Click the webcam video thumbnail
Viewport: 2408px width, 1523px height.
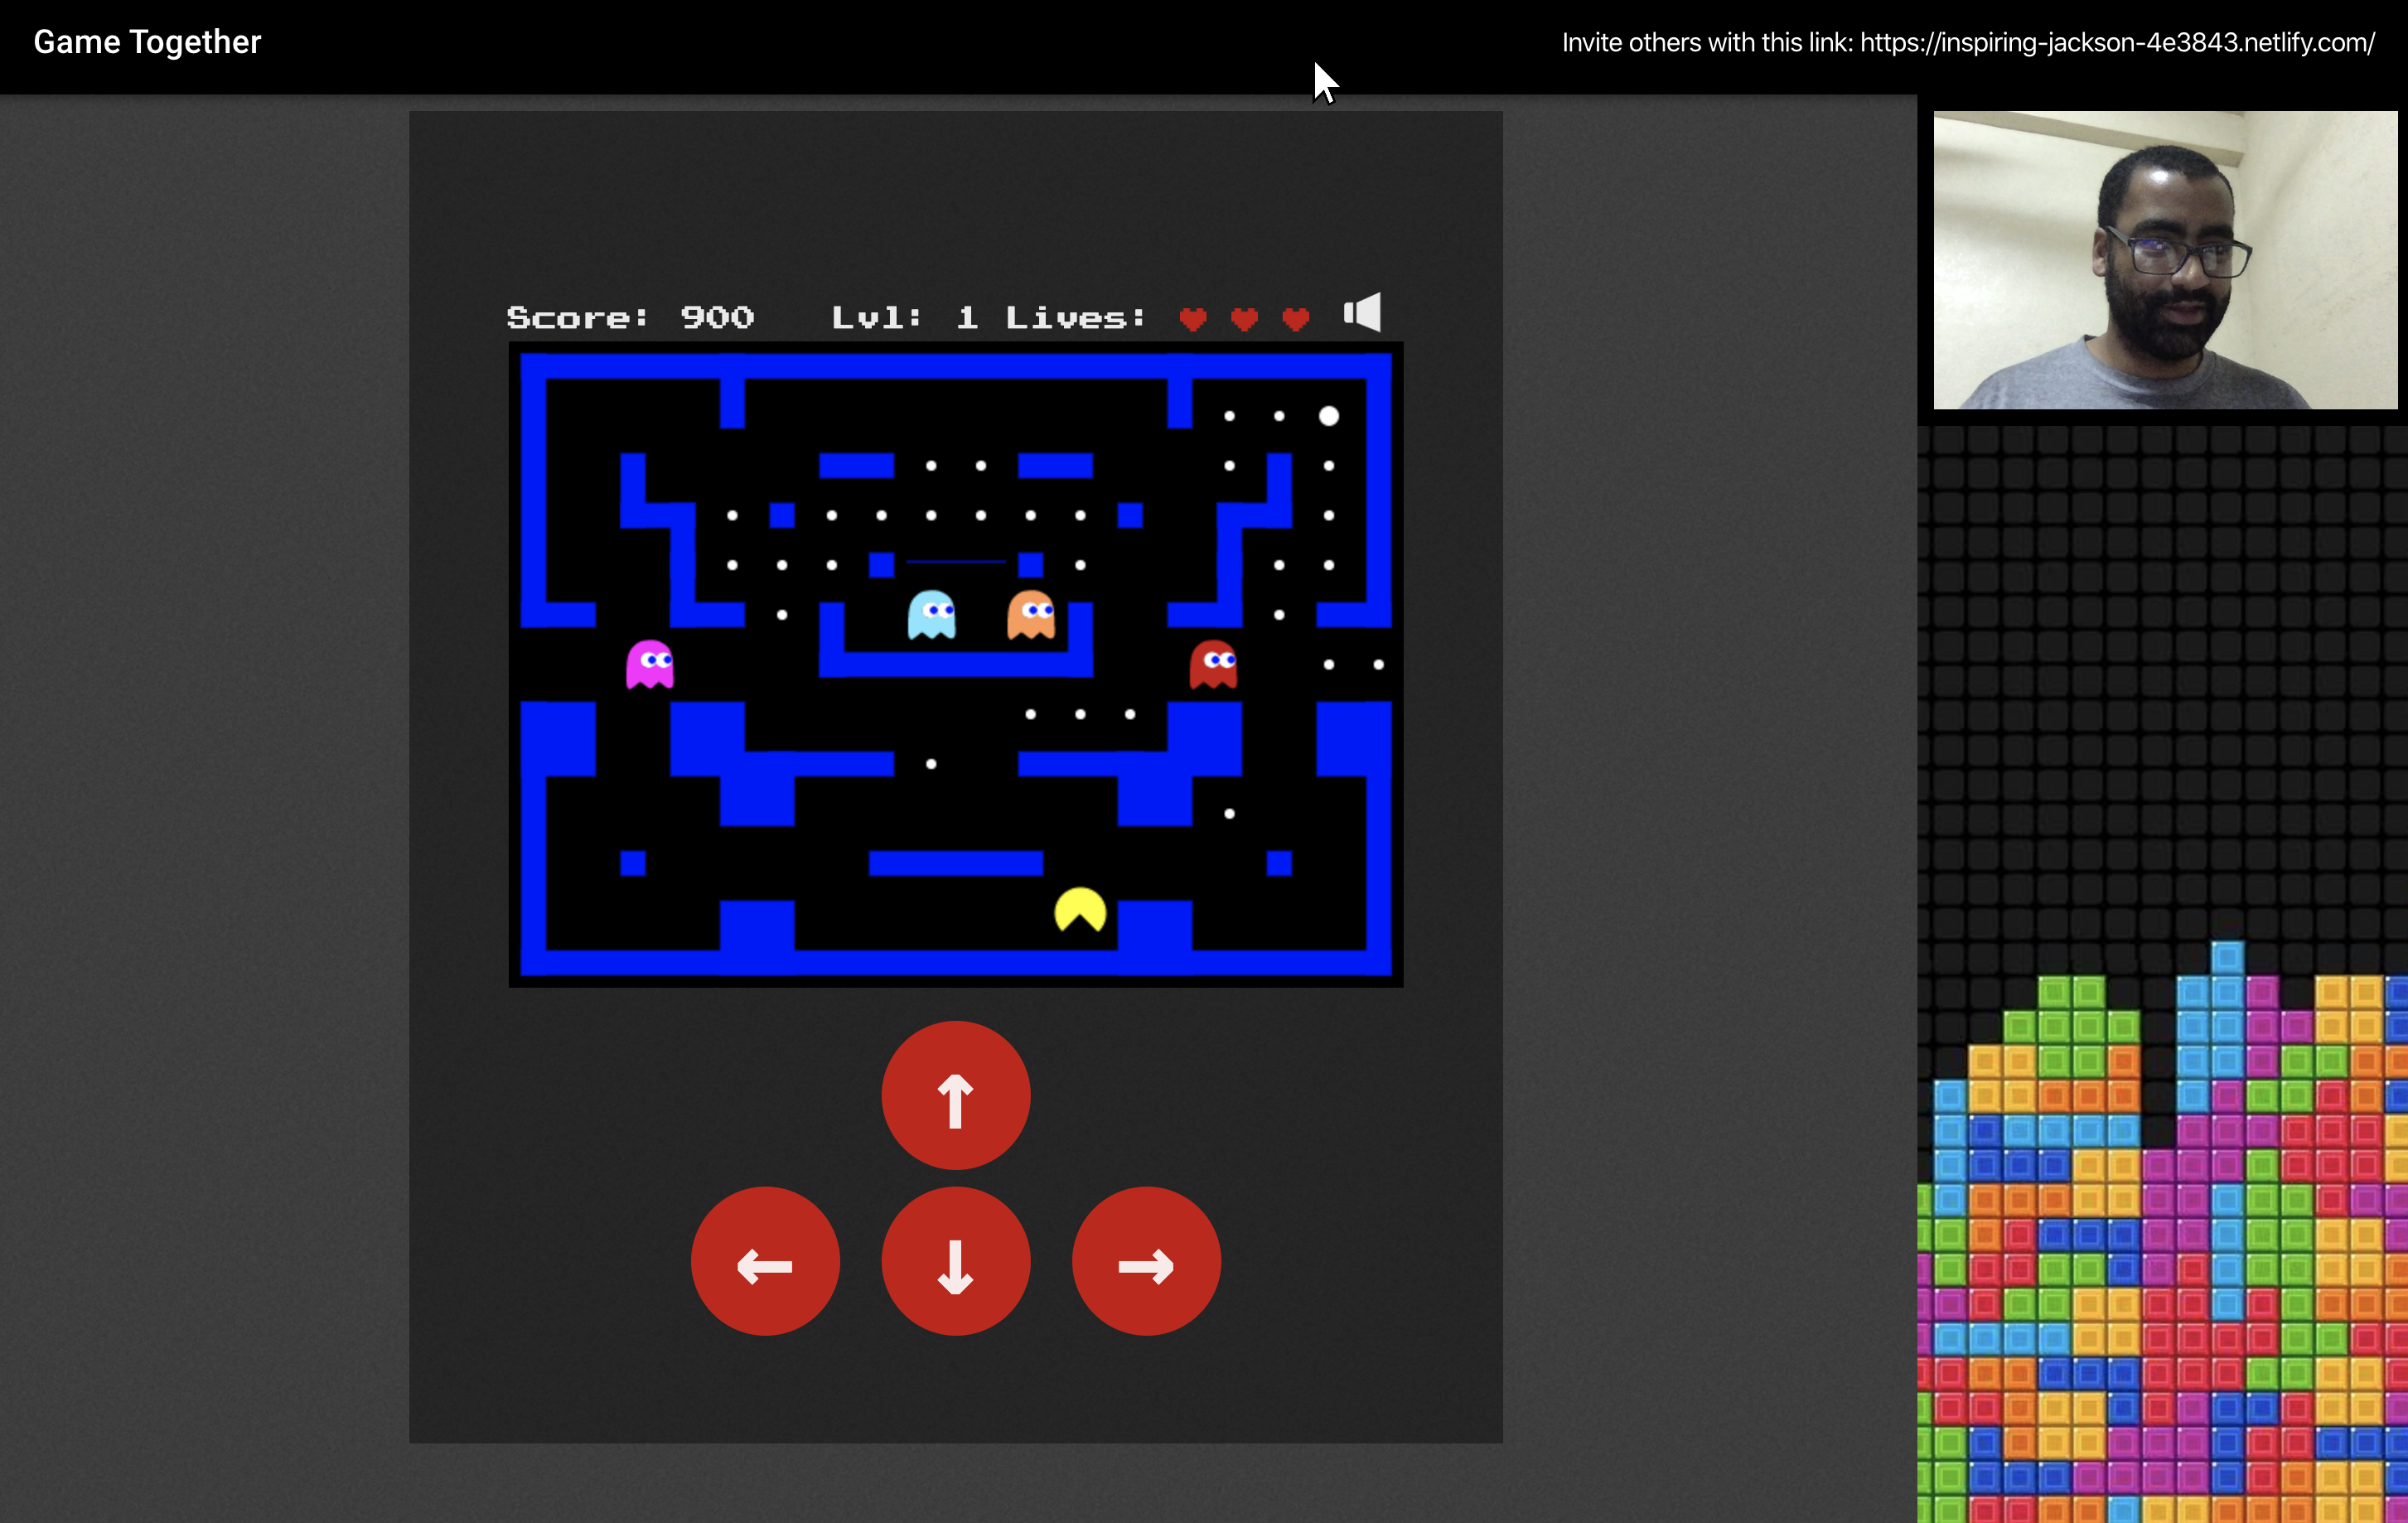point(2165,260)
